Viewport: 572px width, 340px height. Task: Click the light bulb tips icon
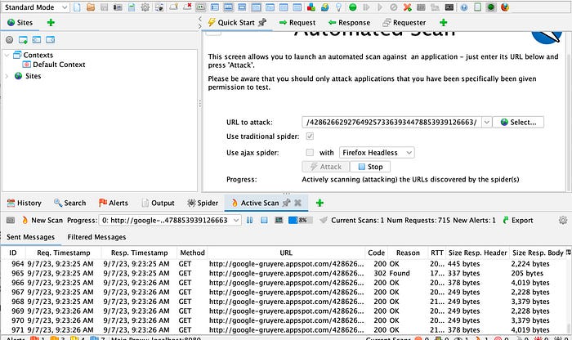338,7
